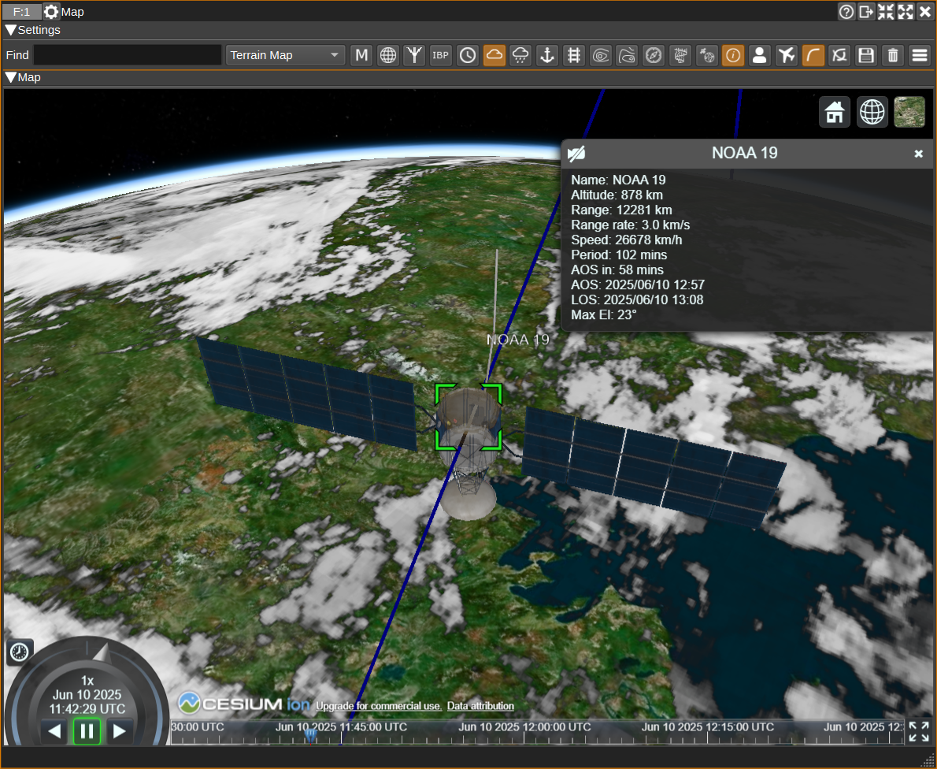The width and height of the screenshot is (937, 769).
Task: Click the IBP beacons button
Action: pyautogui.click(x=441, y=55)
